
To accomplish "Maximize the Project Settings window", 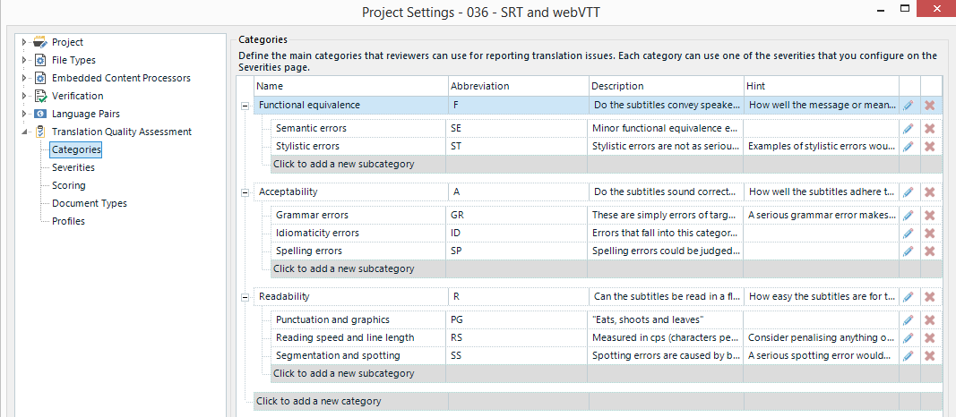I will pos(905,8).
